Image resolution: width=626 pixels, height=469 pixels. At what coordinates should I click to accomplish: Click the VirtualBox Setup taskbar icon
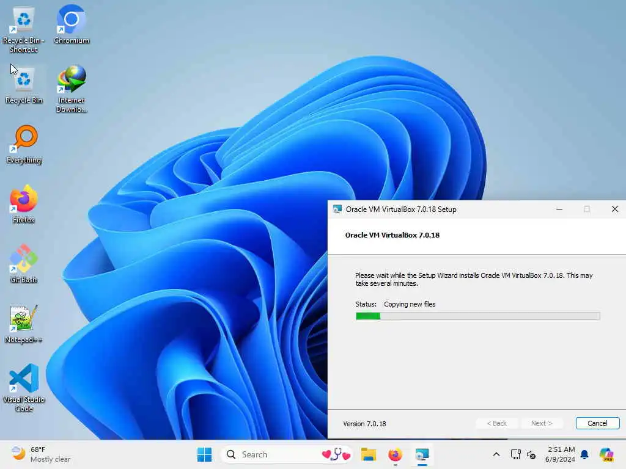tap(422, 454)
